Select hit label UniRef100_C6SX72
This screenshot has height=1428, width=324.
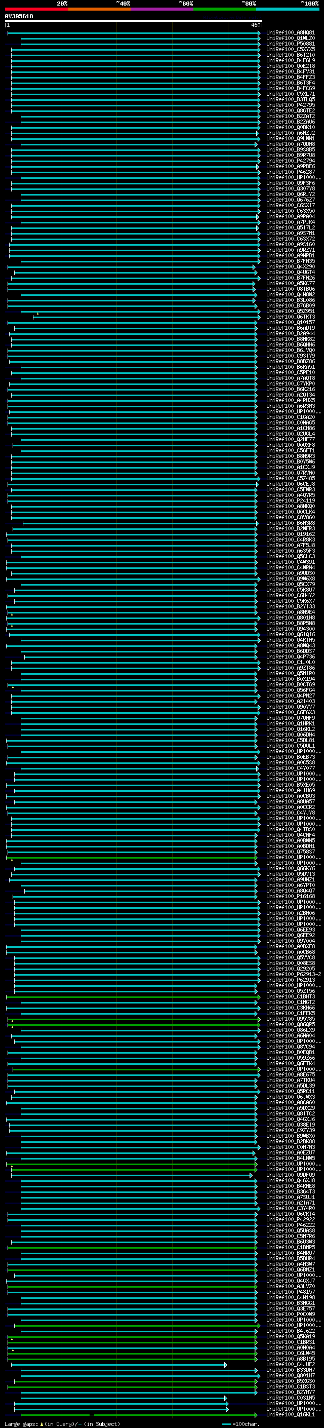tap(290, 239)
